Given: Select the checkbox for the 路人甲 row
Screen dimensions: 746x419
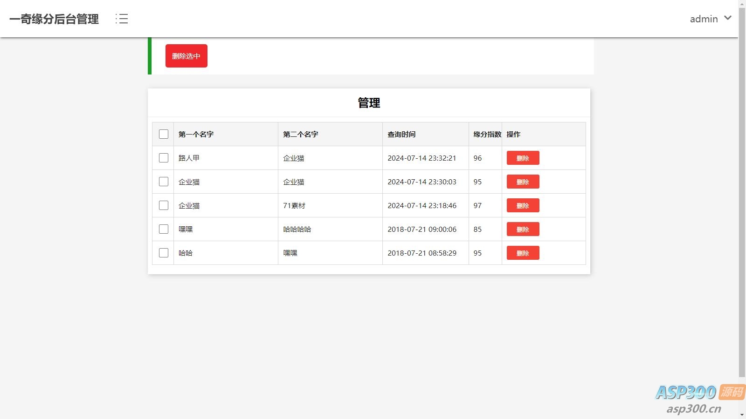Looking at the screenshot, I should coord(164,158).
